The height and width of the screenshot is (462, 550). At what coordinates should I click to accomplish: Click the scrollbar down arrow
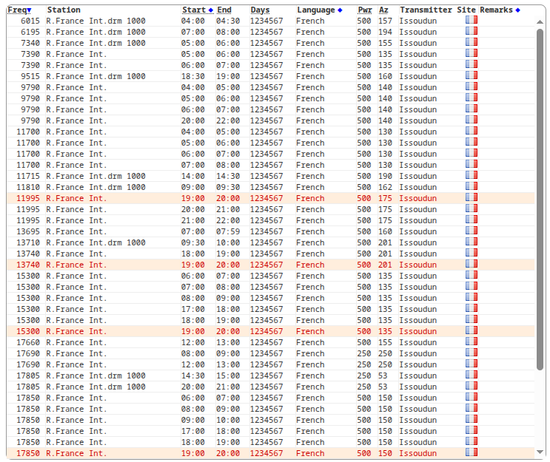click(540, 452)
